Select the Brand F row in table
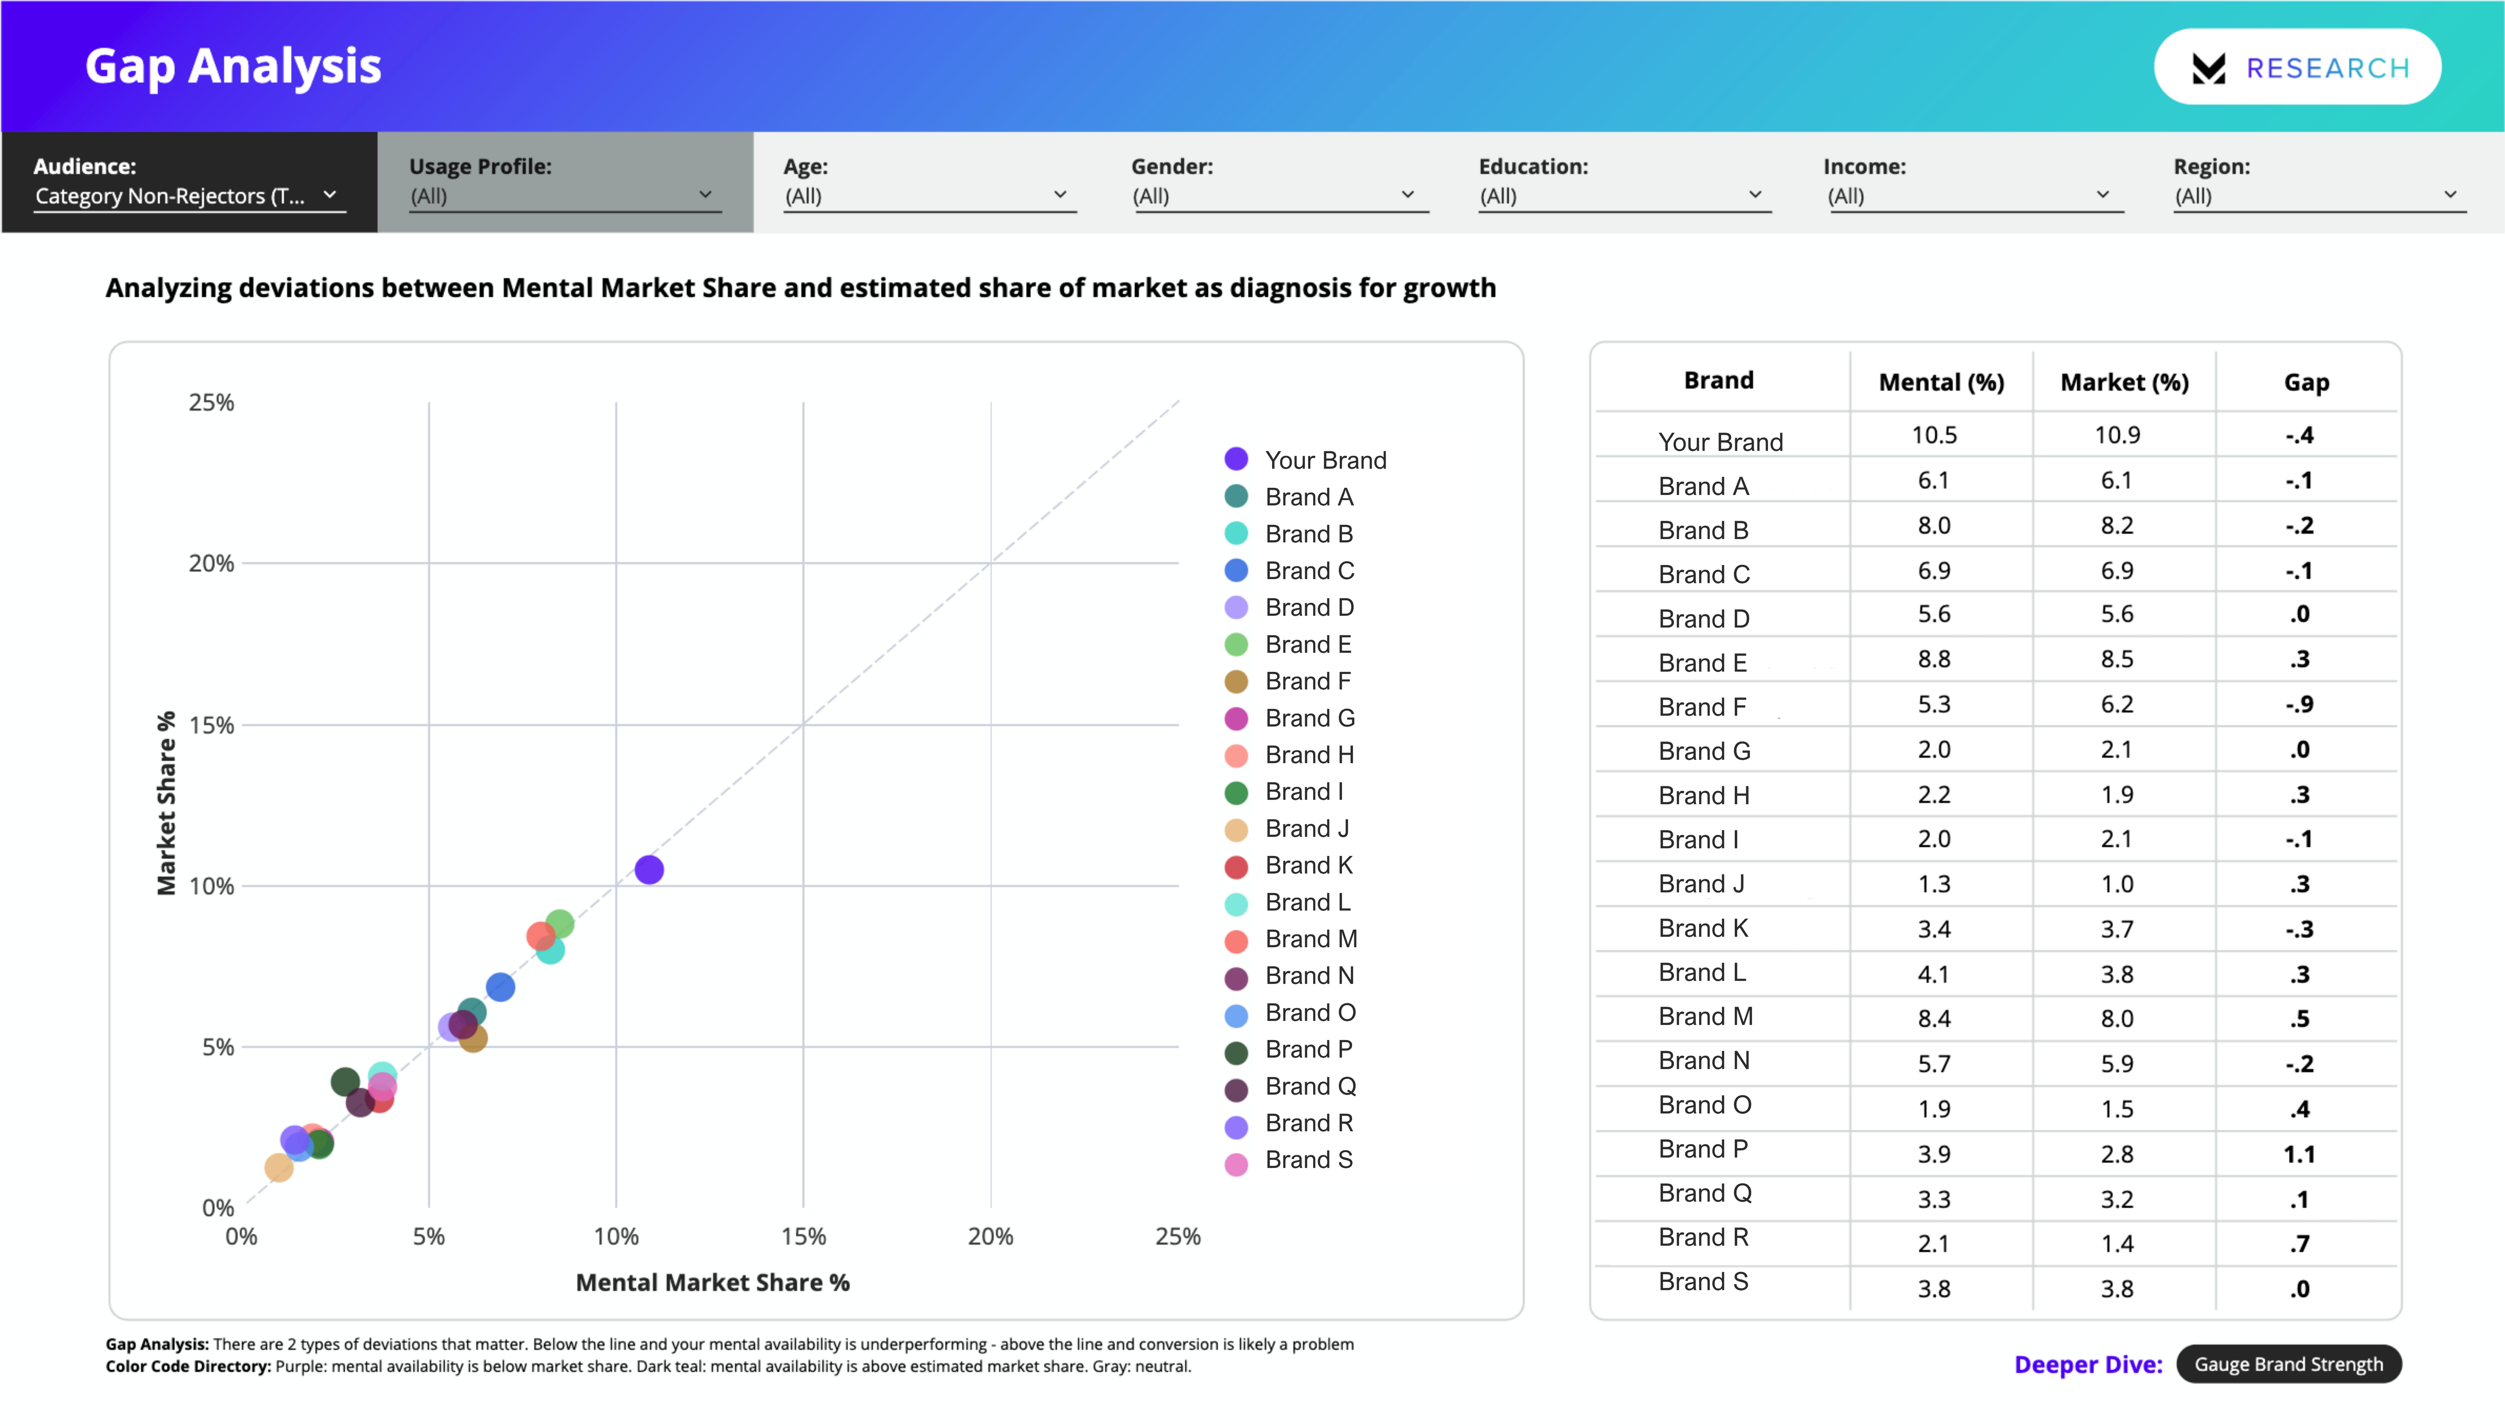This screenshot has width=2505, height=1426. point(1705,705)
